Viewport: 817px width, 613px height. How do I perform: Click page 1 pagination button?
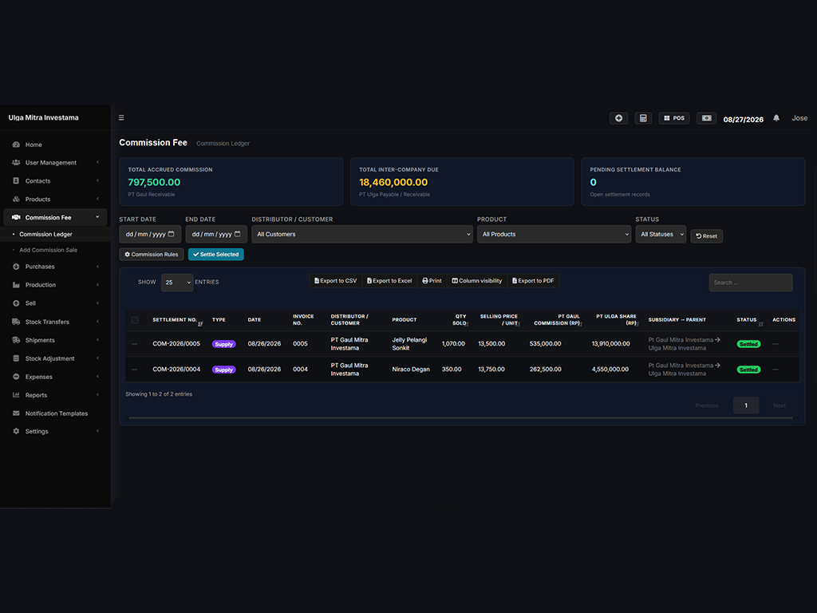click(746, 405)
